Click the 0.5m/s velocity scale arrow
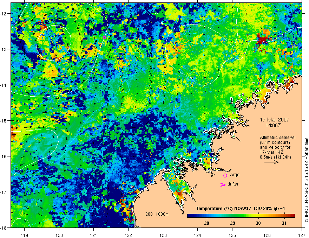309x238 pixels. 271,162
